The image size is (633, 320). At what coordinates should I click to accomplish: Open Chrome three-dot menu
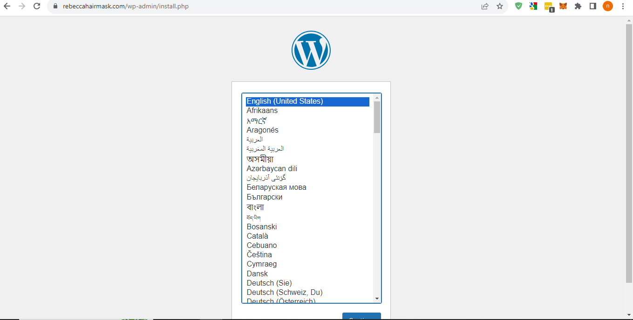(x=623, y=6)
